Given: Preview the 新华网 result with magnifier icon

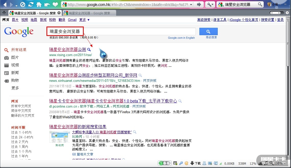Looking at the screenshot, I should (140, 75).
